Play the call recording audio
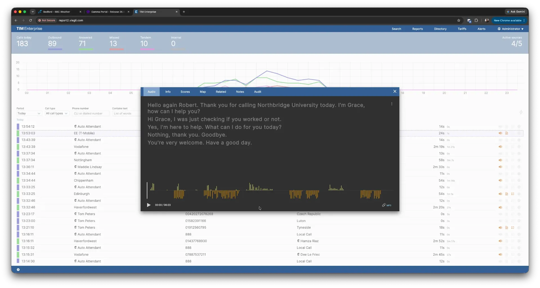 pos(149,205)
